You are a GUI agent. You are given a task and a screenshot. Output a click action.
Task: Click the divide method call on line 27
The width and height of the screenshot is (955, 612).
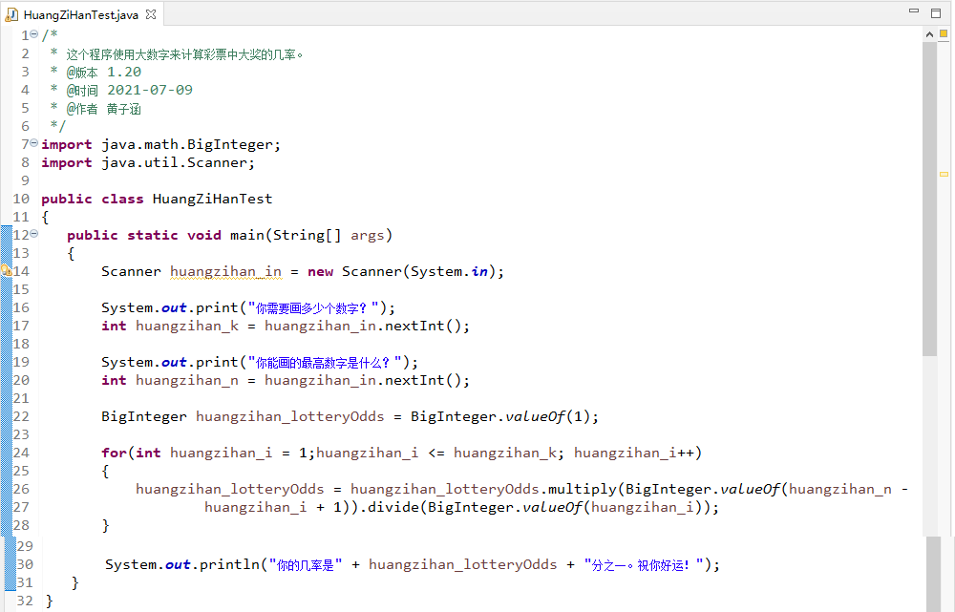[393, 507]
